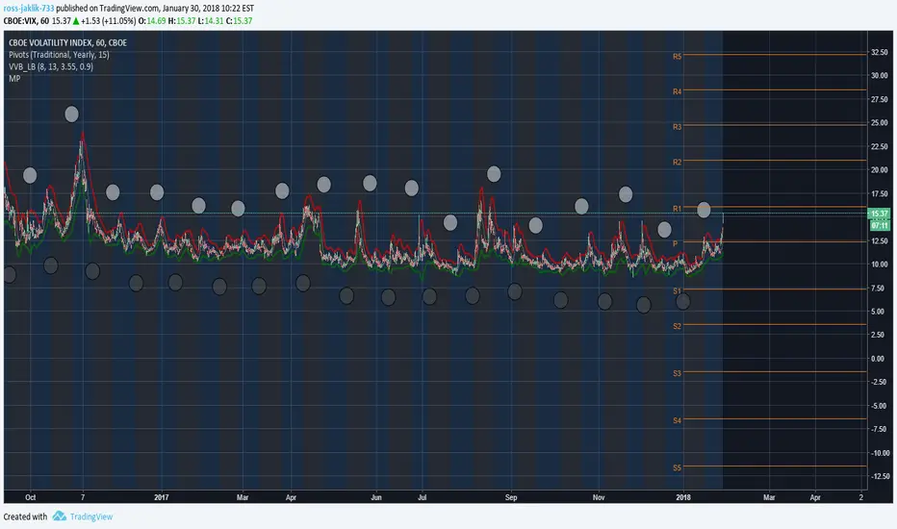The height and width of the screenshot is (529, 897).
Task: Click the TradingView logo icon at the bottom
Action: click(x=60, y=516)
